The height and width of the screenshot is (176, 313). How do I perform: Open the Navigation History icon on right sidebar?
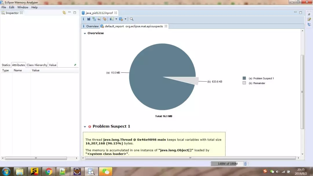tap(309, 25)
